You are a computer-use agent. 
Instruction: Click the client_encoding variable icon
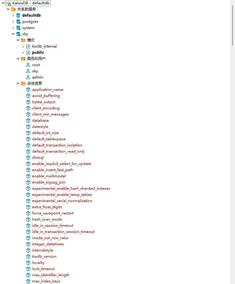[x=28, y=108]
